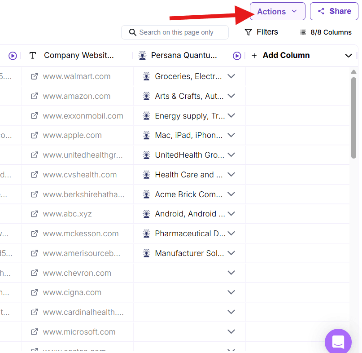Open the 8/8 Columns selector
This screenshot has width=362, height=353.
point(326,32)
